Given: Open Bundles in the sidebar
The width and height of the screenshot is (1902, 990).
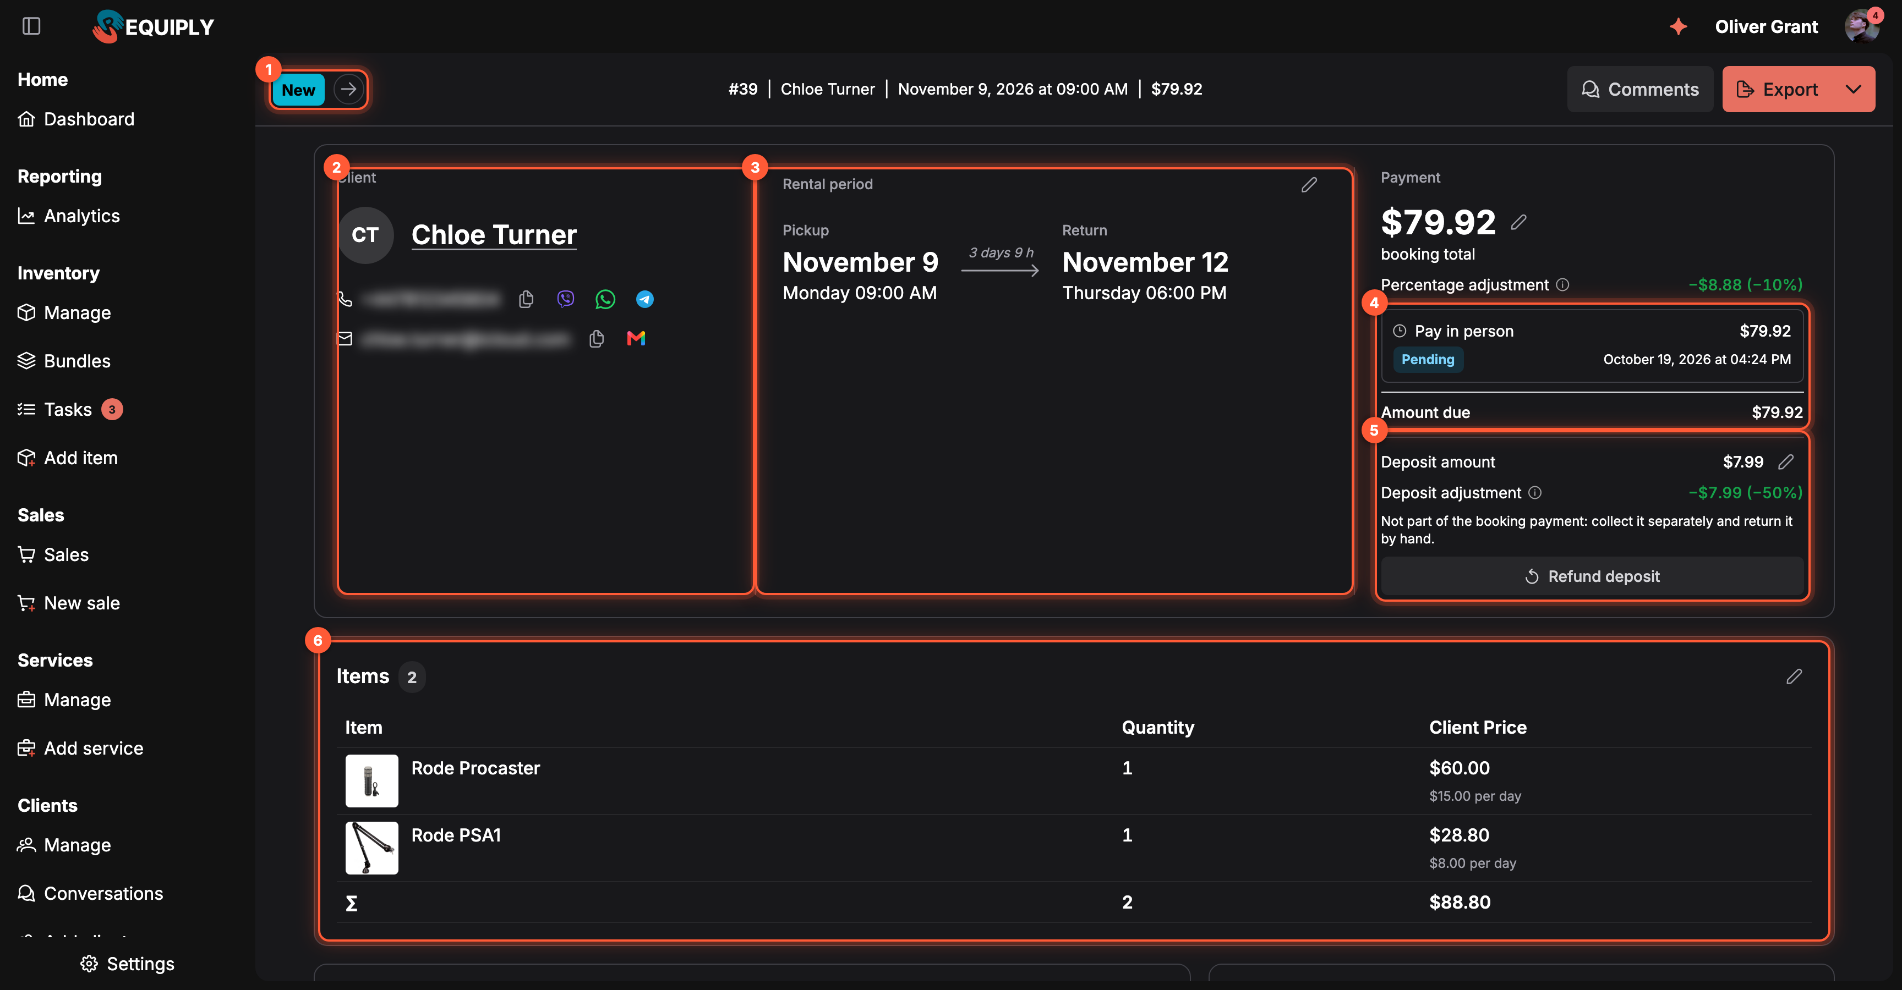Looking at the screenshot, I should point(64,361).
